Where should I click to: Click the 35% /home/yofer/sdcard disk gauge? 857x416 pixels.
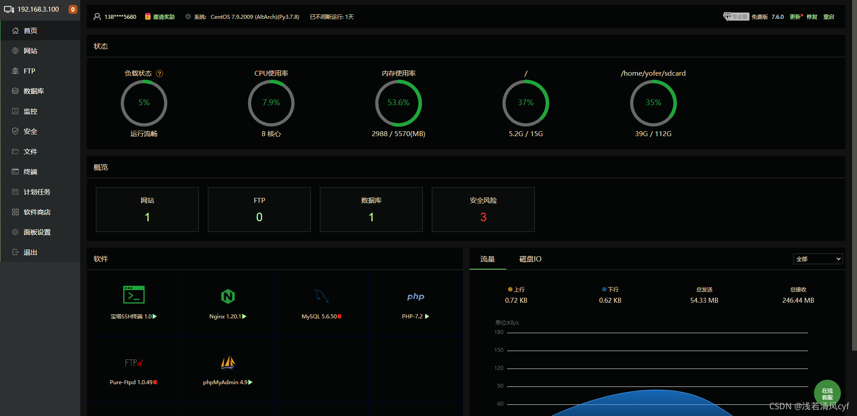(653, 103)
